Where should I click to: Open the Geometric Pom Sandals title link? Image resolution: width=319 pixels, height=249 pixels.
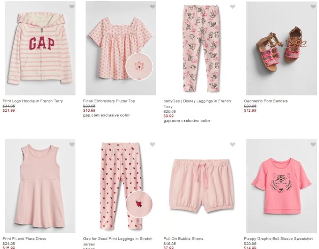point(265,101)
